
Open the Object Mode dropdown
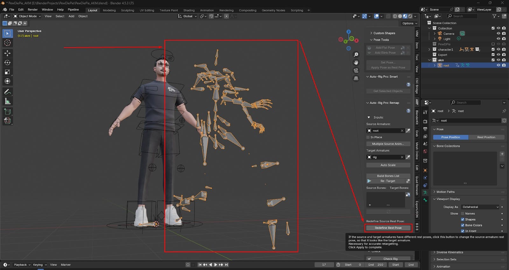[x=27, y=16]
